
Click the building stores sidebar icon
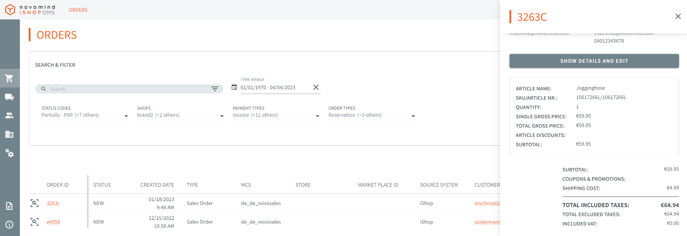click(9, 134)
